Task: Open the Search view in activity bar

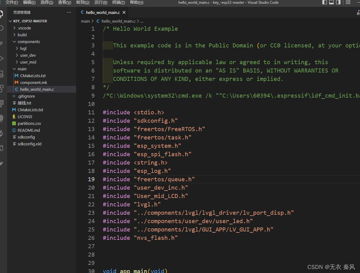Action: [1, 28]
